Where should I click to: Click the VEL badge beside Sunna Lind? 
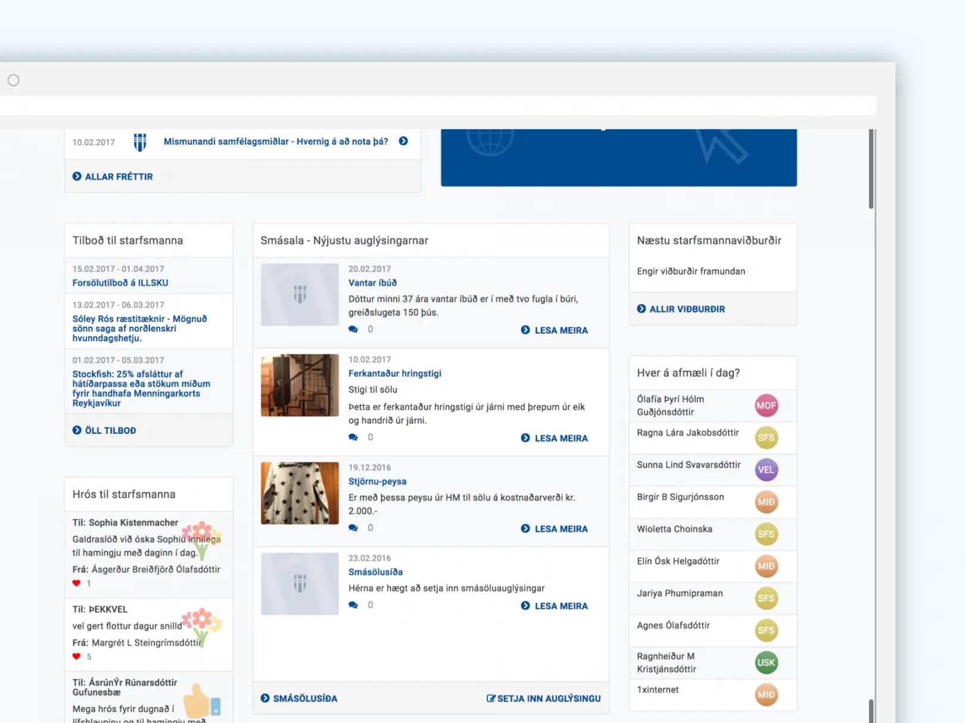coord(766,470)
